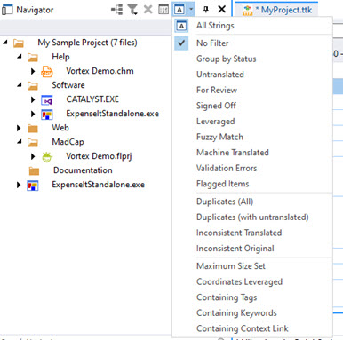
Task: Expand the CATALYST.EXE node
Action: coord(33,99)
